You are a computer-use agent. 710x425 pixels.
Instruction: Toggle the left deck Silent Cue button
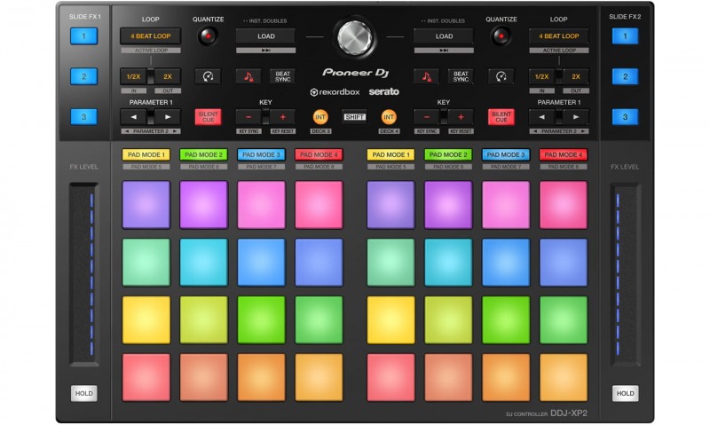pos(208,116)
